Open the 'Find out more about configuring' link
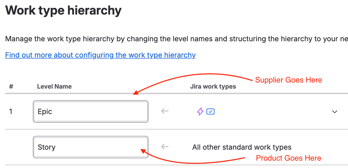Viewport: 348px width, 168px height. click(x=100, y=55)
